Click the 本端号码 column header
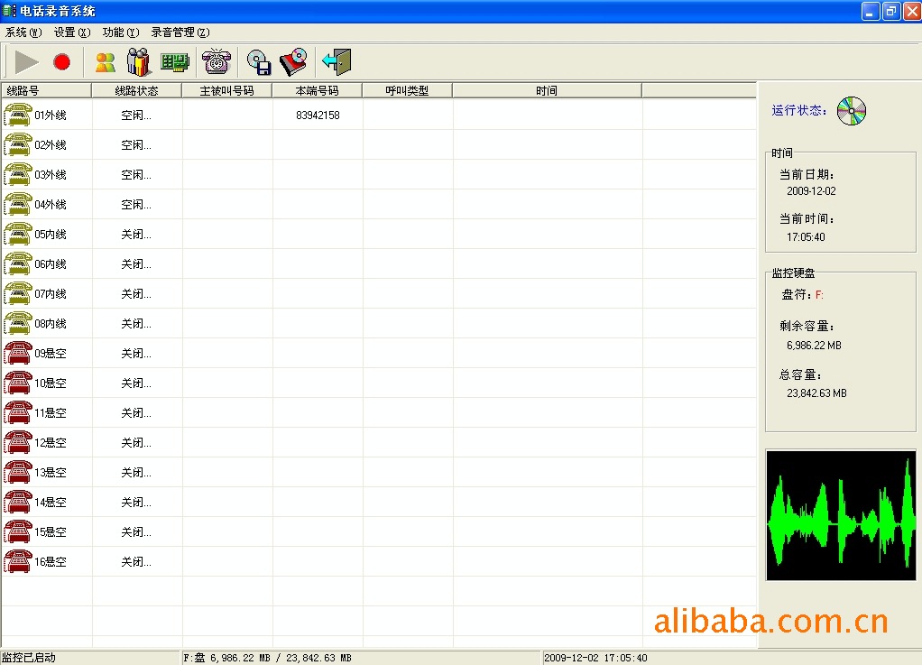 (x=317, y=91)
